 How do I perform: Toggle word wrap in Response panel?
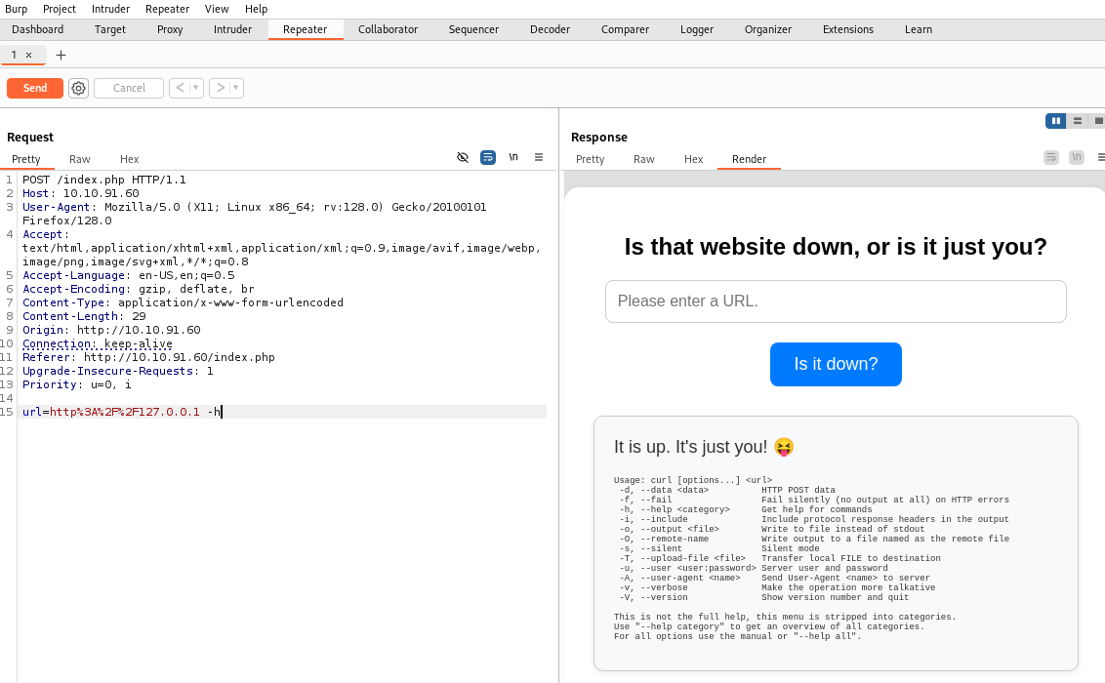[x=1050, y=158]
